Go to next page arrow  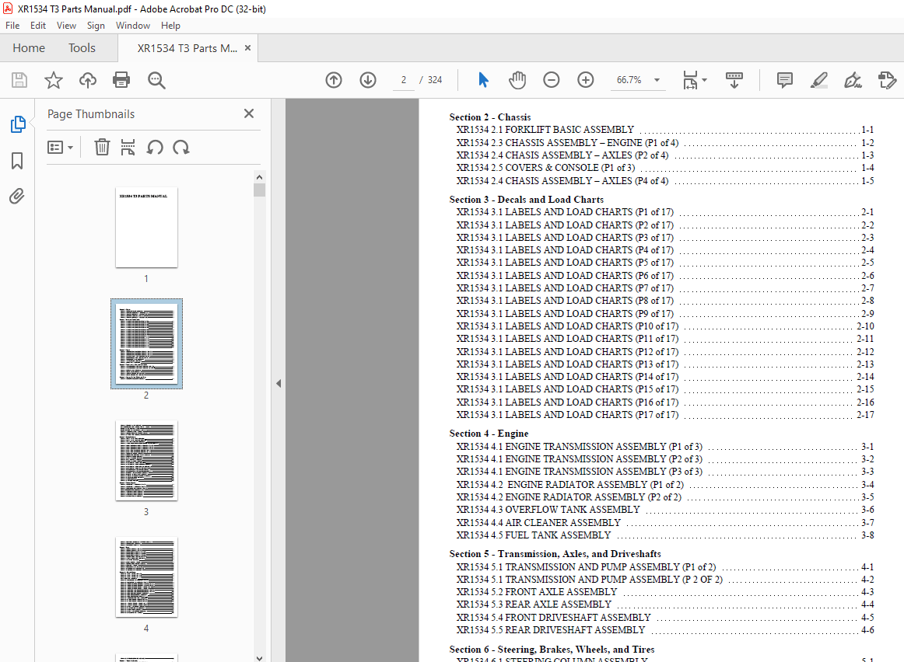click(368, 80)
